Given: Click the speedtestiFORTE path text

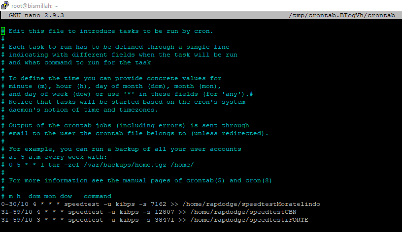Looking at the screenshot, I should click(249, 220).
